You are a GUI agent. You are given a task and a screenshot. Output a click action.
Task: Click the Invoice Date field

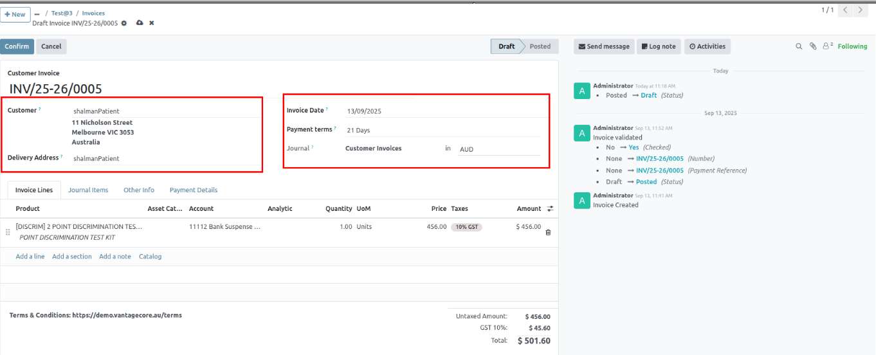[x=441, y=111]
